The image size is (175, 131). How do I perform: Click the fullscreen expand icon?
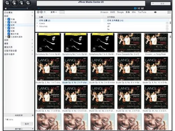click(169, 12)
